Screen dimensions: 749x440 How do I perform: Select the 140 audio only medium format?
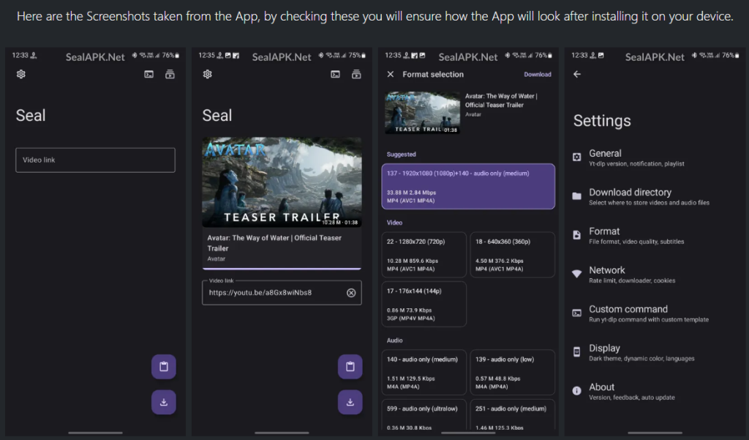tap(424, 372)
